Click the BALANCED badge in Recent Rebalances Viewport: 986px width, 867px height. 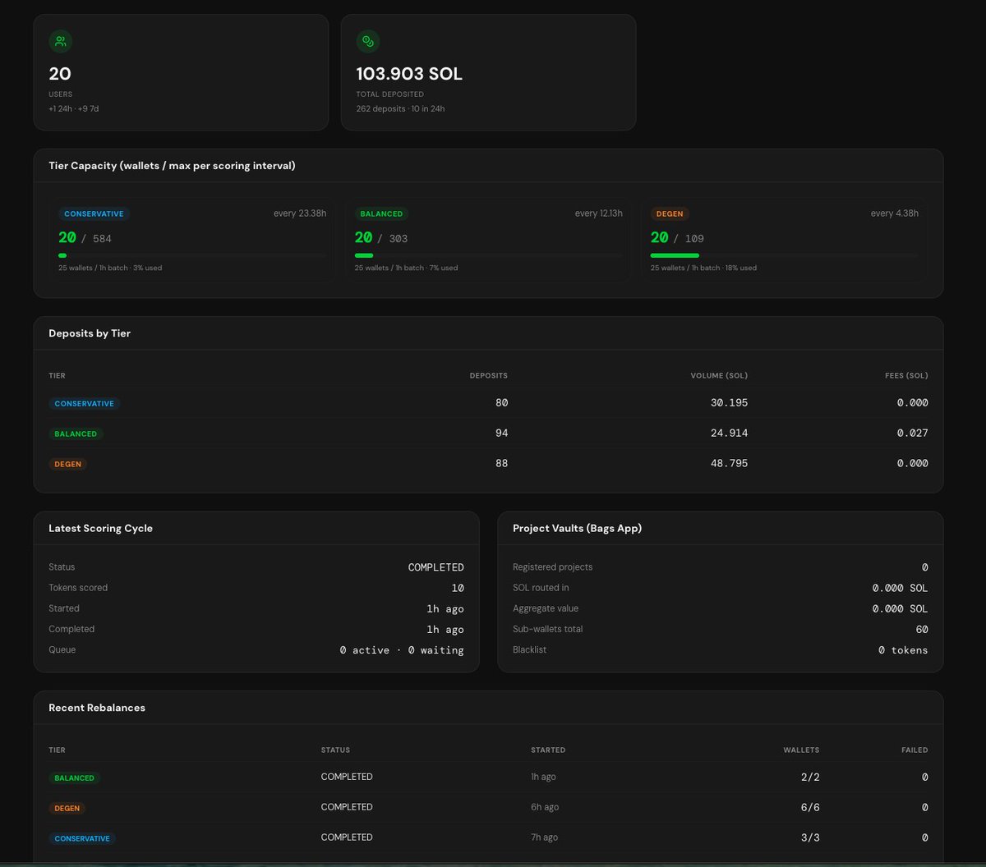74,778
